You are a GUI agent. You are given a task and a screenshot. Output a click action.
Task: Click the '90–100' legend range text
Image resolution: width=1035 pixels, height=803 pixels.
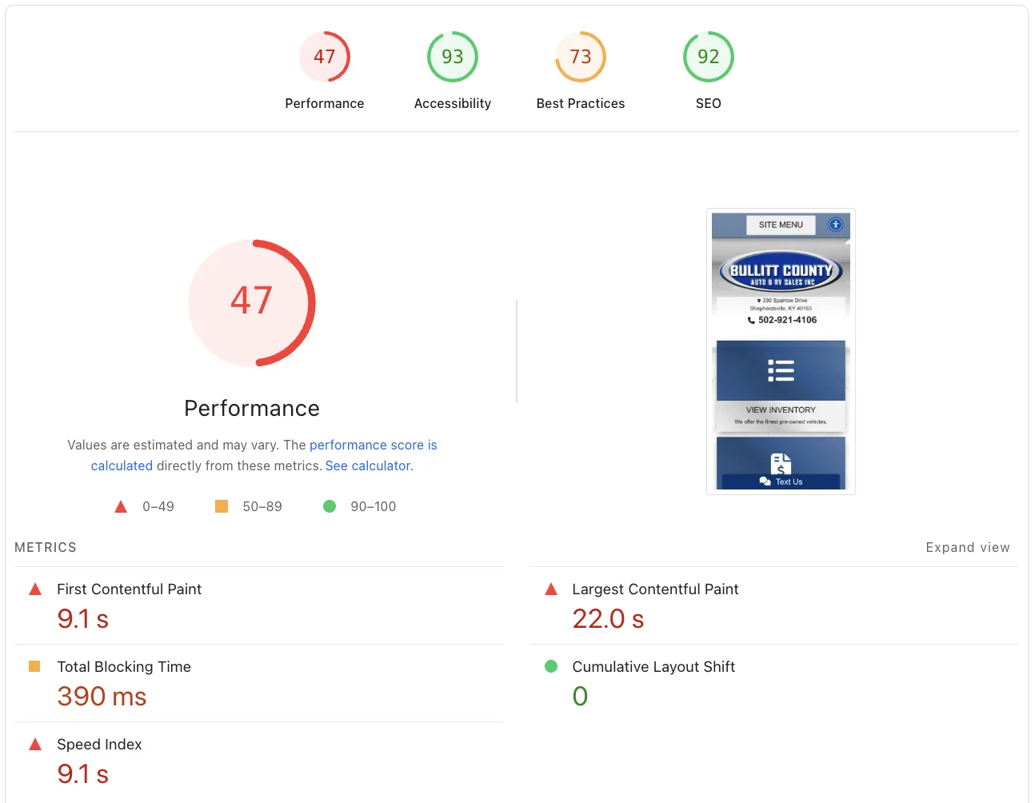pos(374,506)
